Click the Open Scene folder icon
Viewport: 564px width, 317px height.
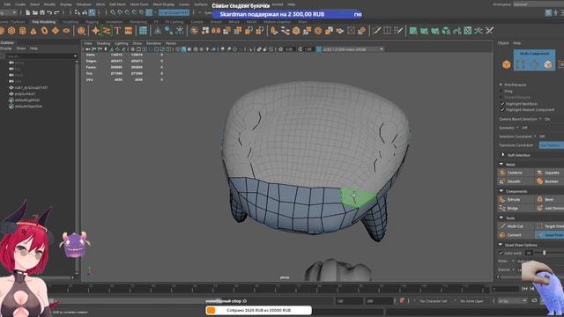click(x=35, y=12)
